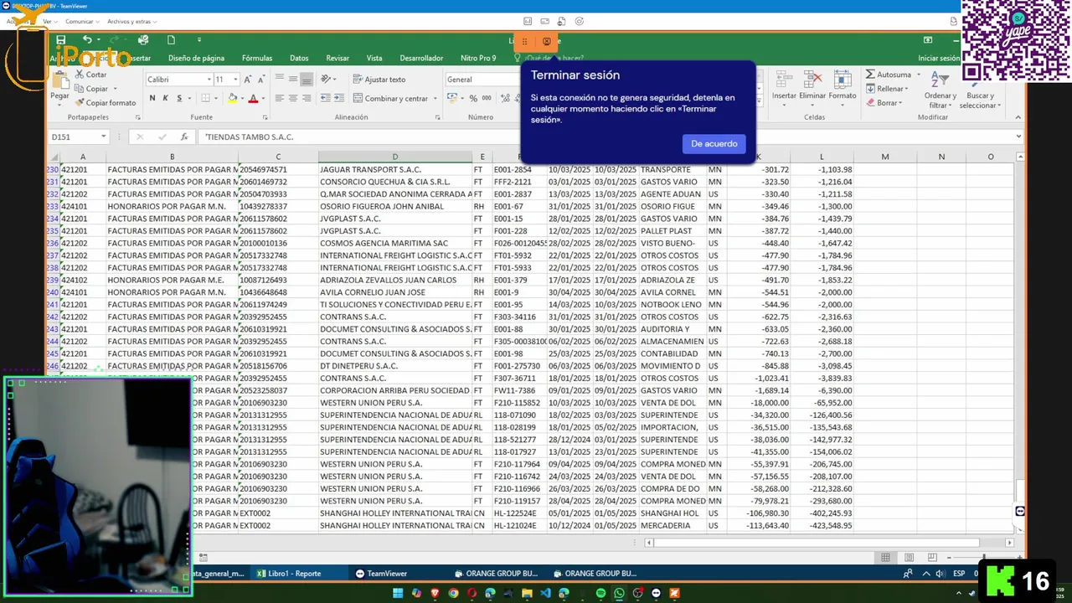Increase indent in Alineación group
Image resolution: width=1072 pixels, height=603 pixels.
(338, 98)
